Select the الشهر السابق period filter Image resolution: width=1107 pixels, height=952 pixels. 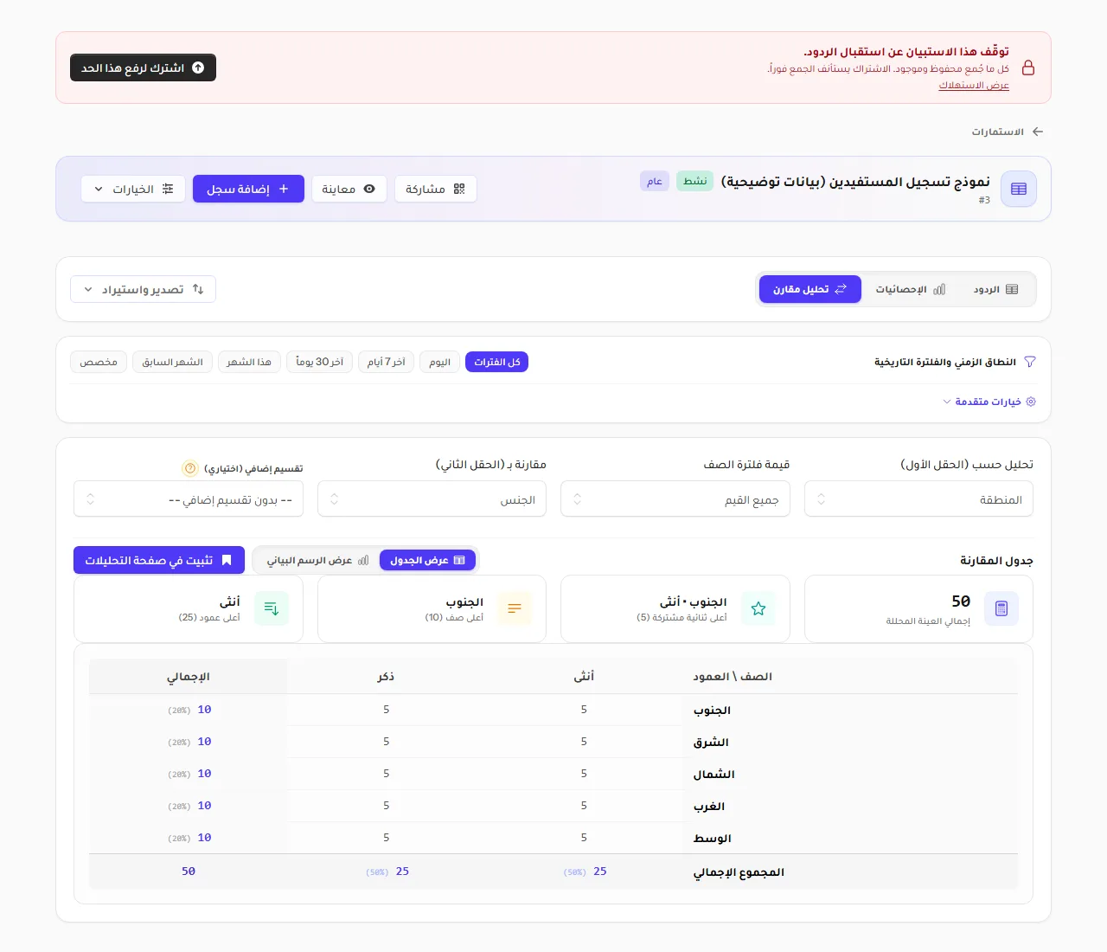click(x=172, y=362)
